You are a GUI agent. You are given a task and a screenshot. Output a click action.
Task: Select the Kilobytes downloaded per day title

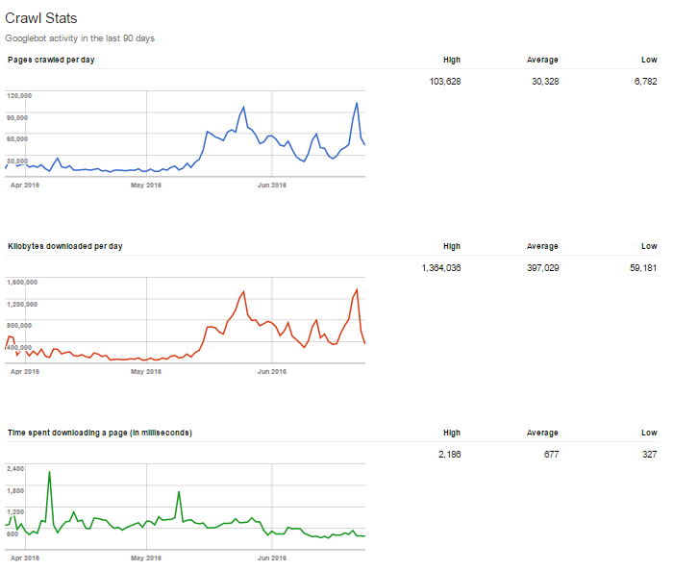click(64, 246)
